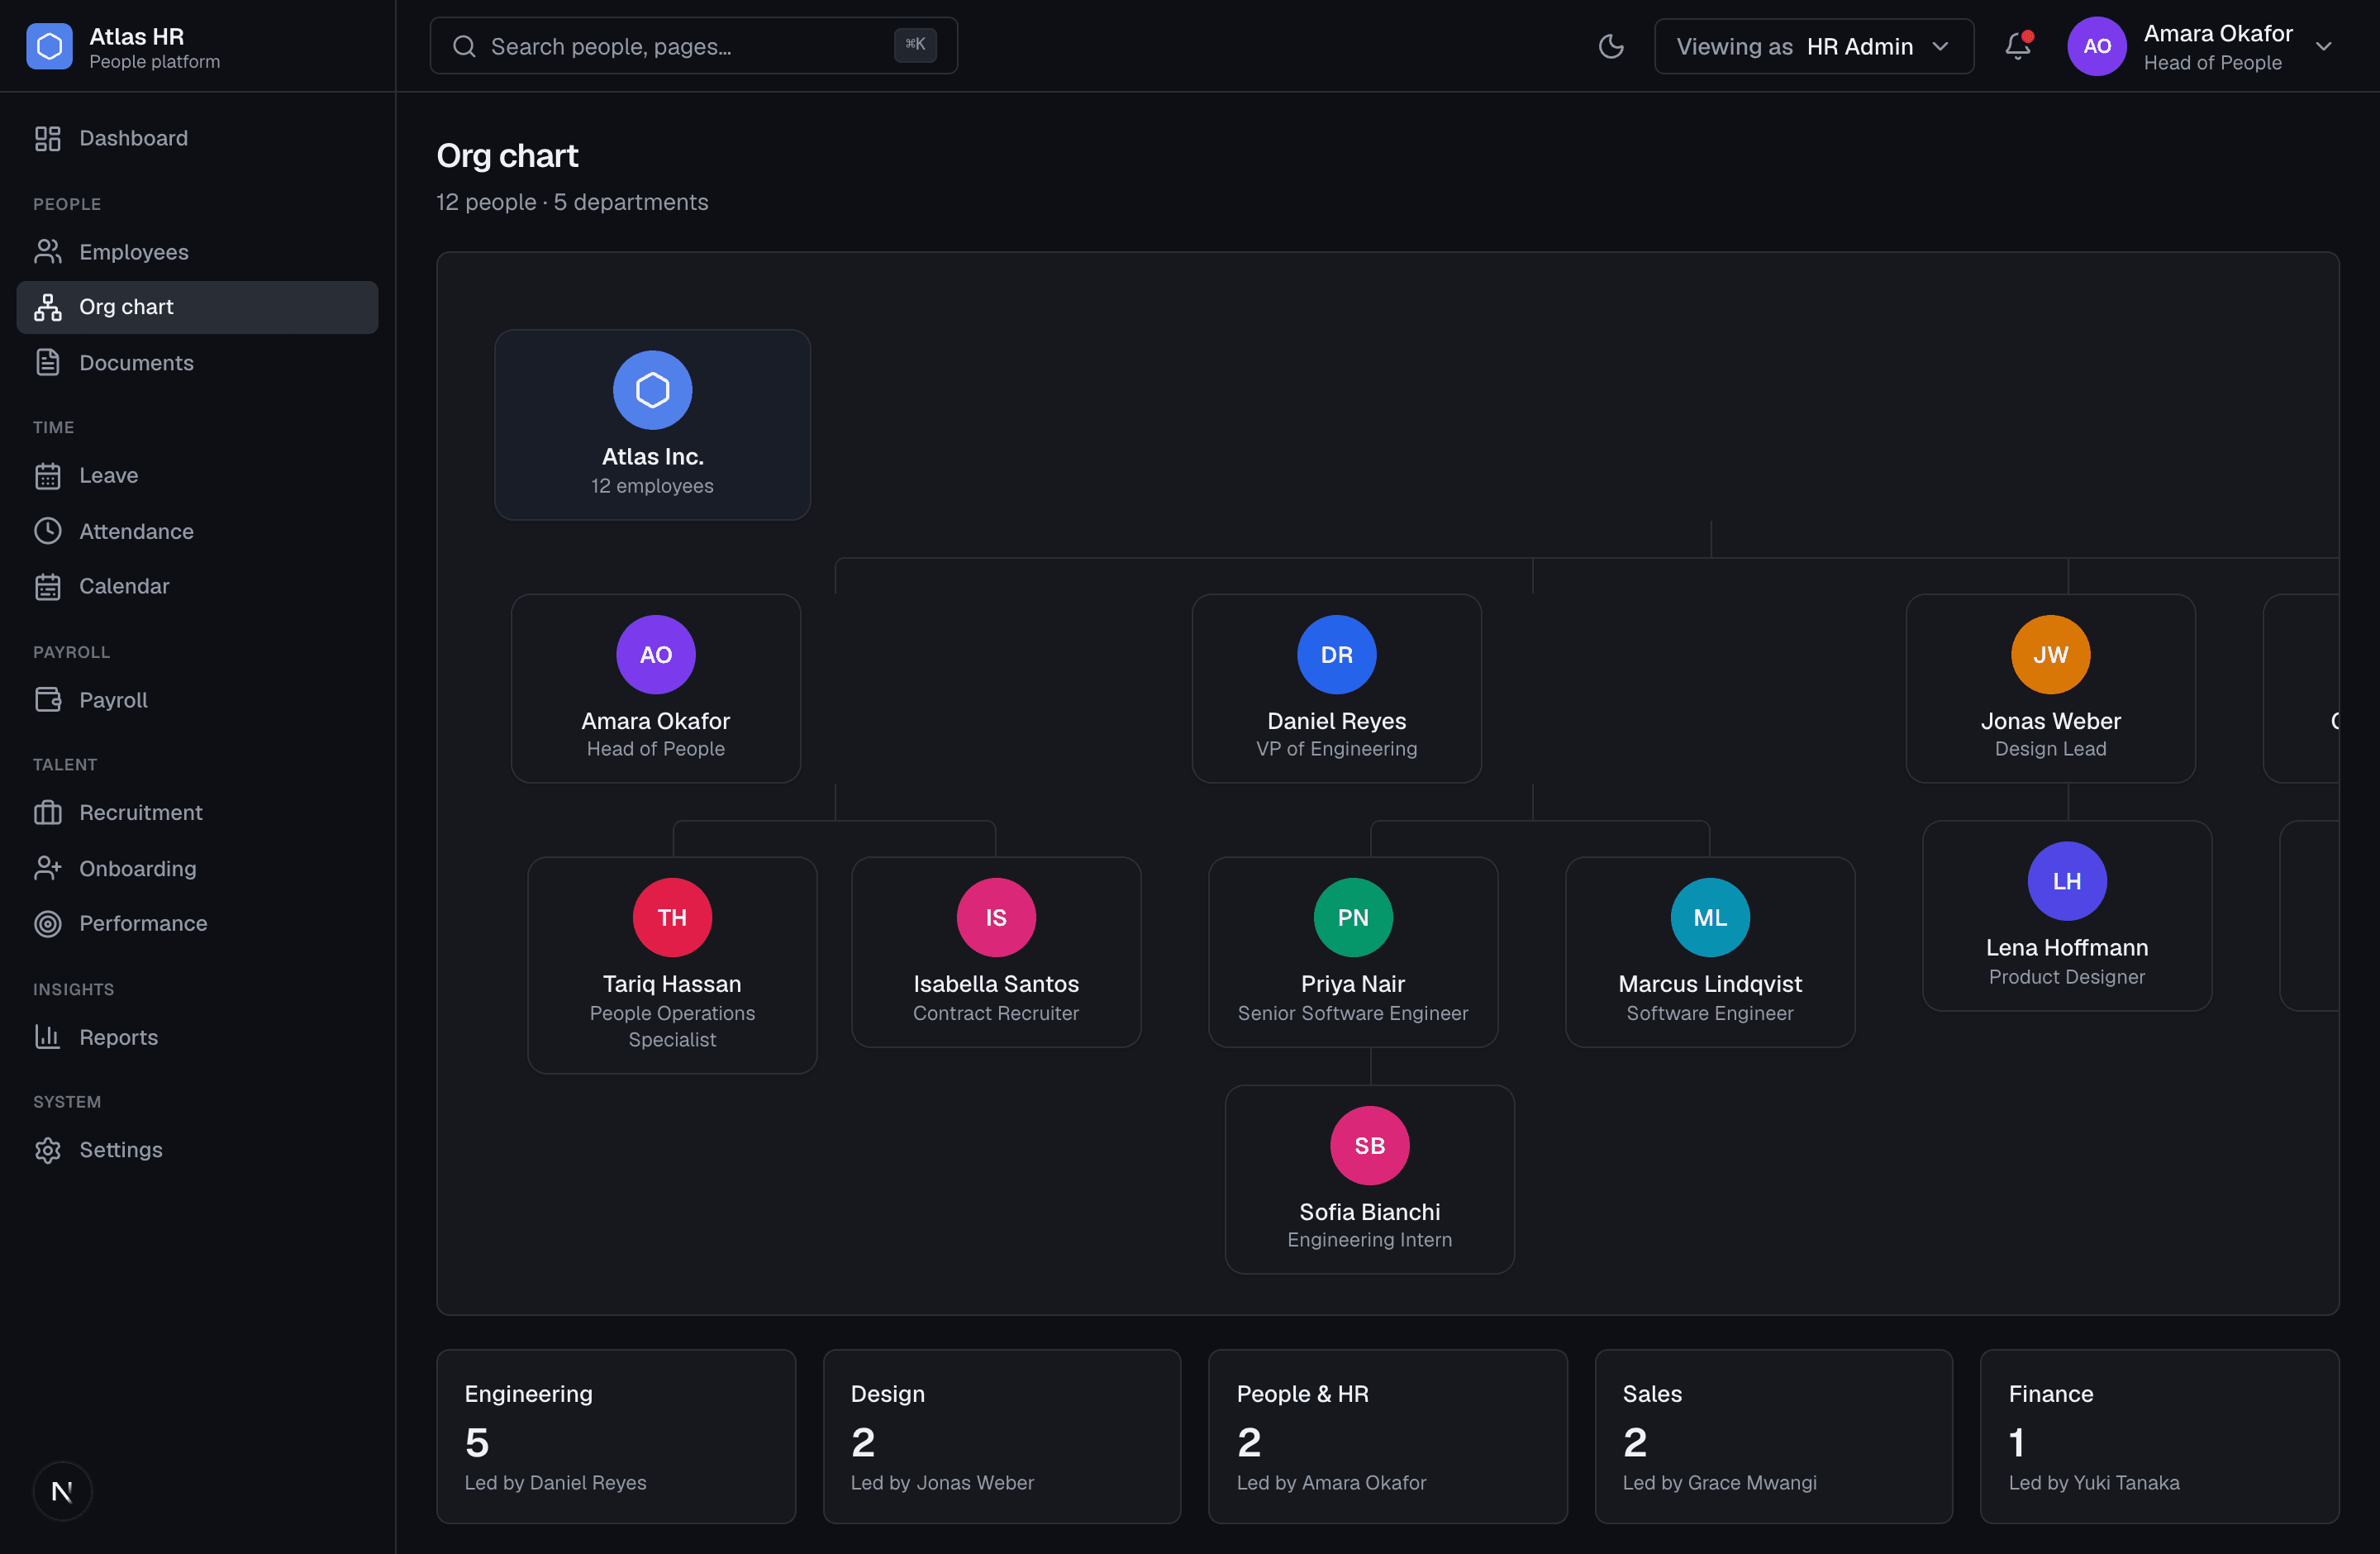
Task: Open the Engineering department card
Action: point(616,1436)
